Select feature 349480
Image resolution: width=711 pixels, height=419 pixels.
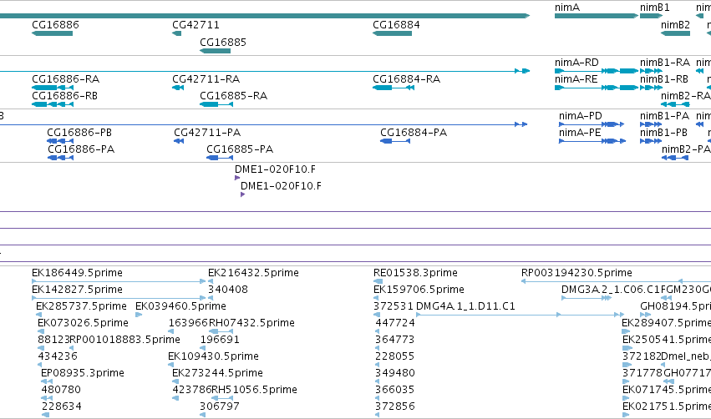pyautogui.click(x=395, y=373)
